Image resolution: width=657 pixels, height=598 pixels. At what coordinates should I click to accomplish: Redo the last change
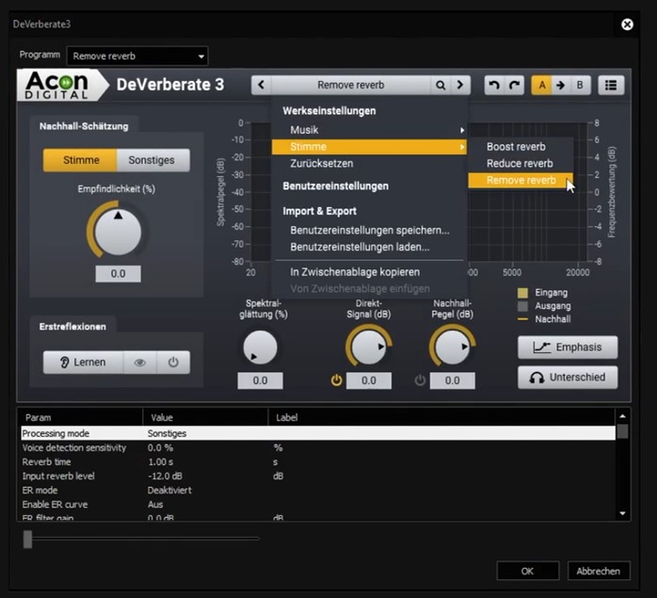(514, 85)
